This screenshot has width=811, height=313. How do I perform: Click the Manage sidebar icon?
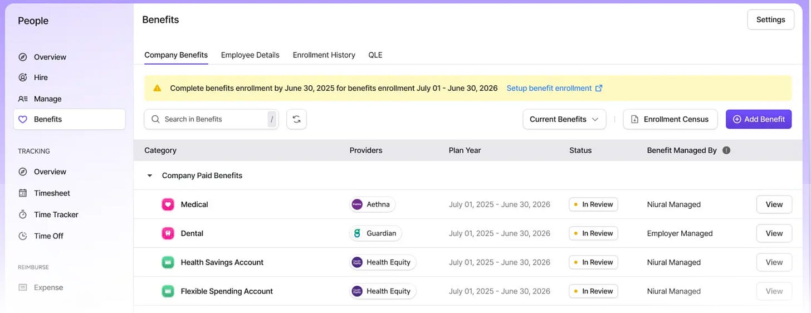(22, 99)
